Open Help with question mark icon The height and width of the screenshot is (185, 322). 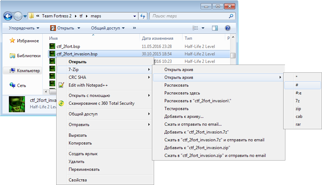pyautogui.click(x=228, y=28)
